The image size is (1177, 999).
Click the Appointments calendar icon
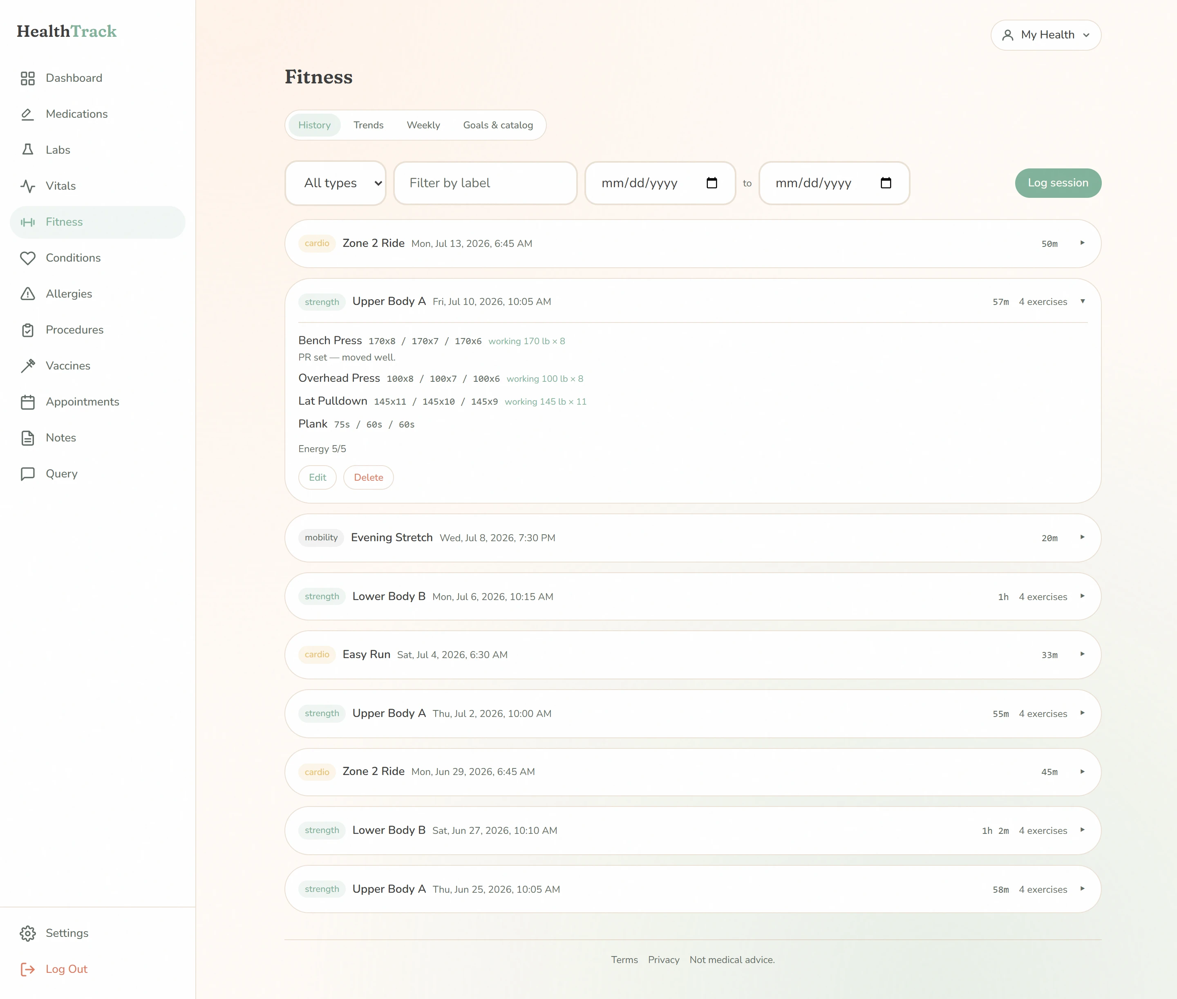[x=28, y=401]
